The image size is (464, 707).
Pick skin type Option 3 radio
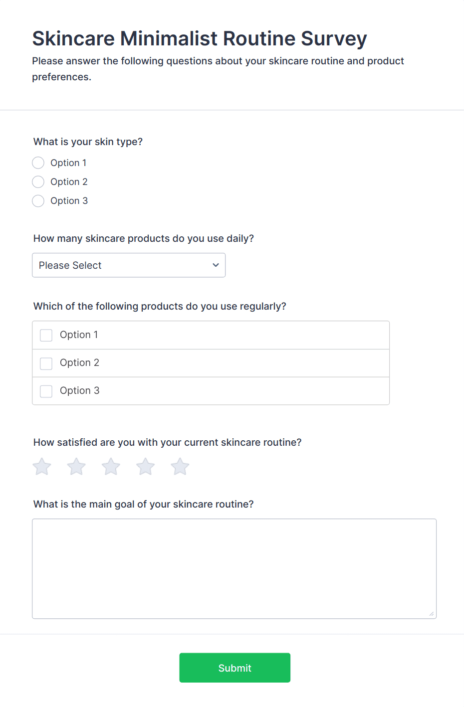click(38, 201)
